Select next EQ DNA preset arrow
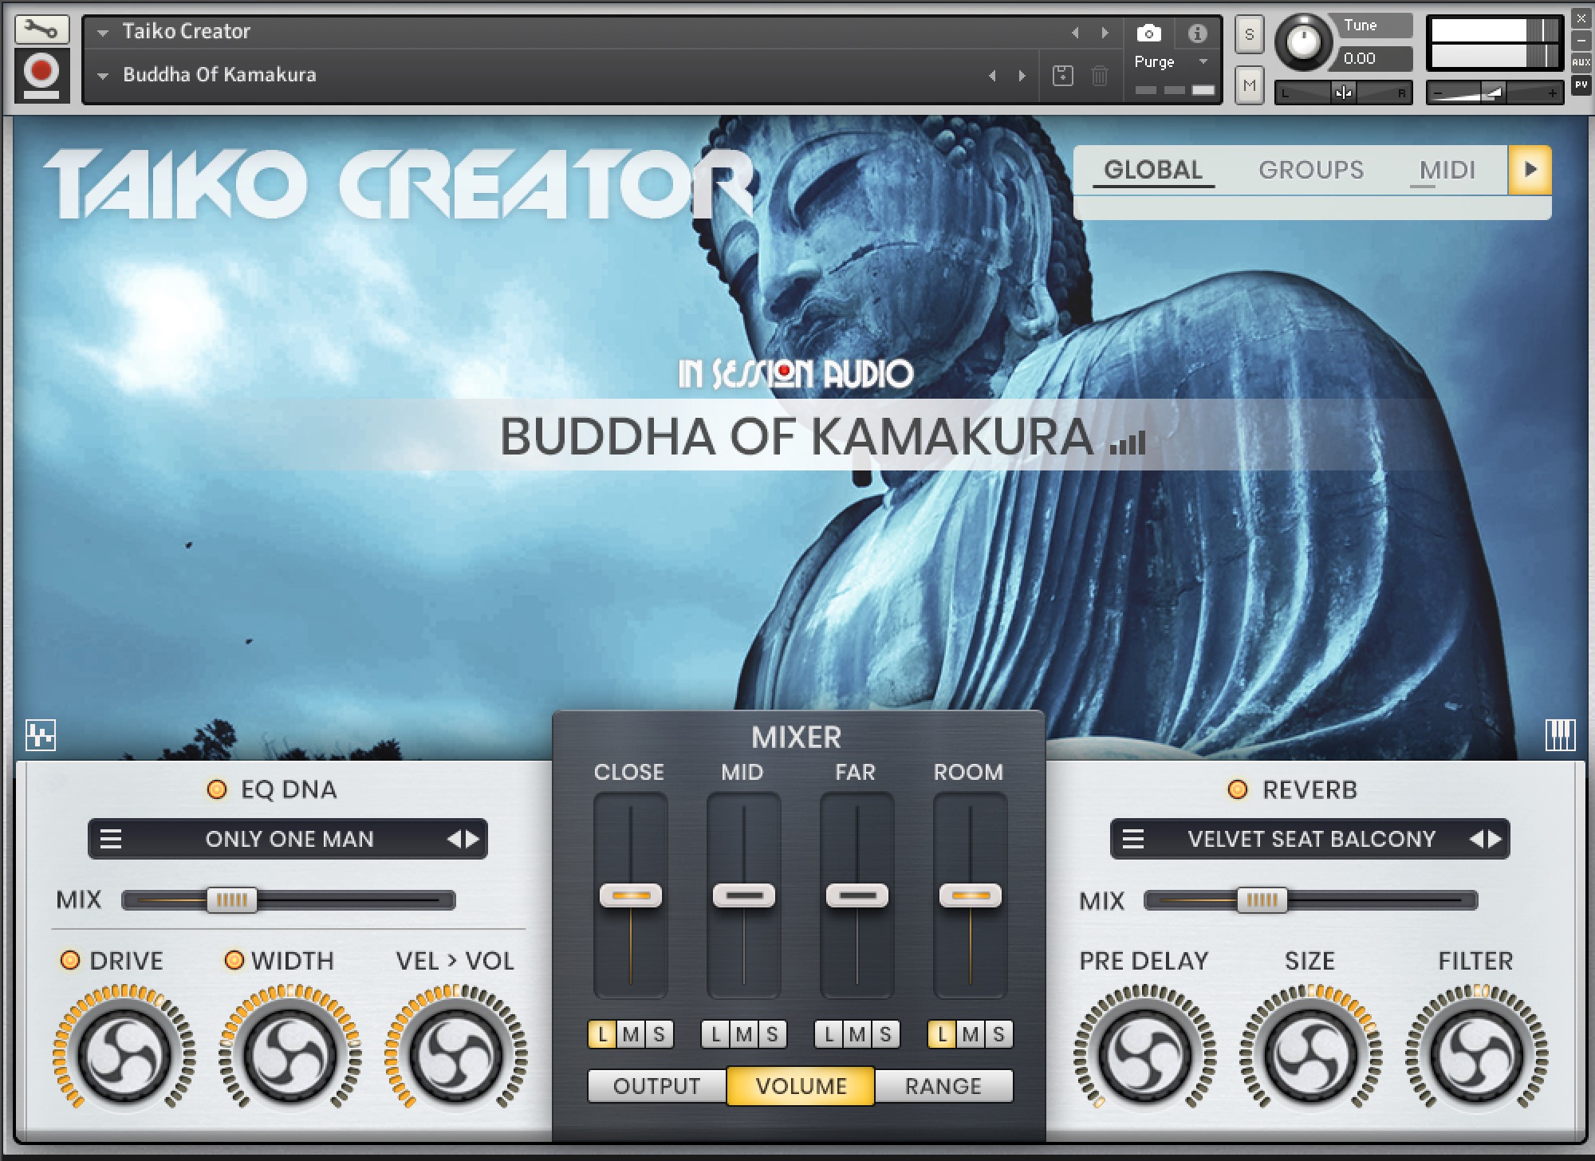Screen dimensions: 1595x1161 tap(473, 839)
